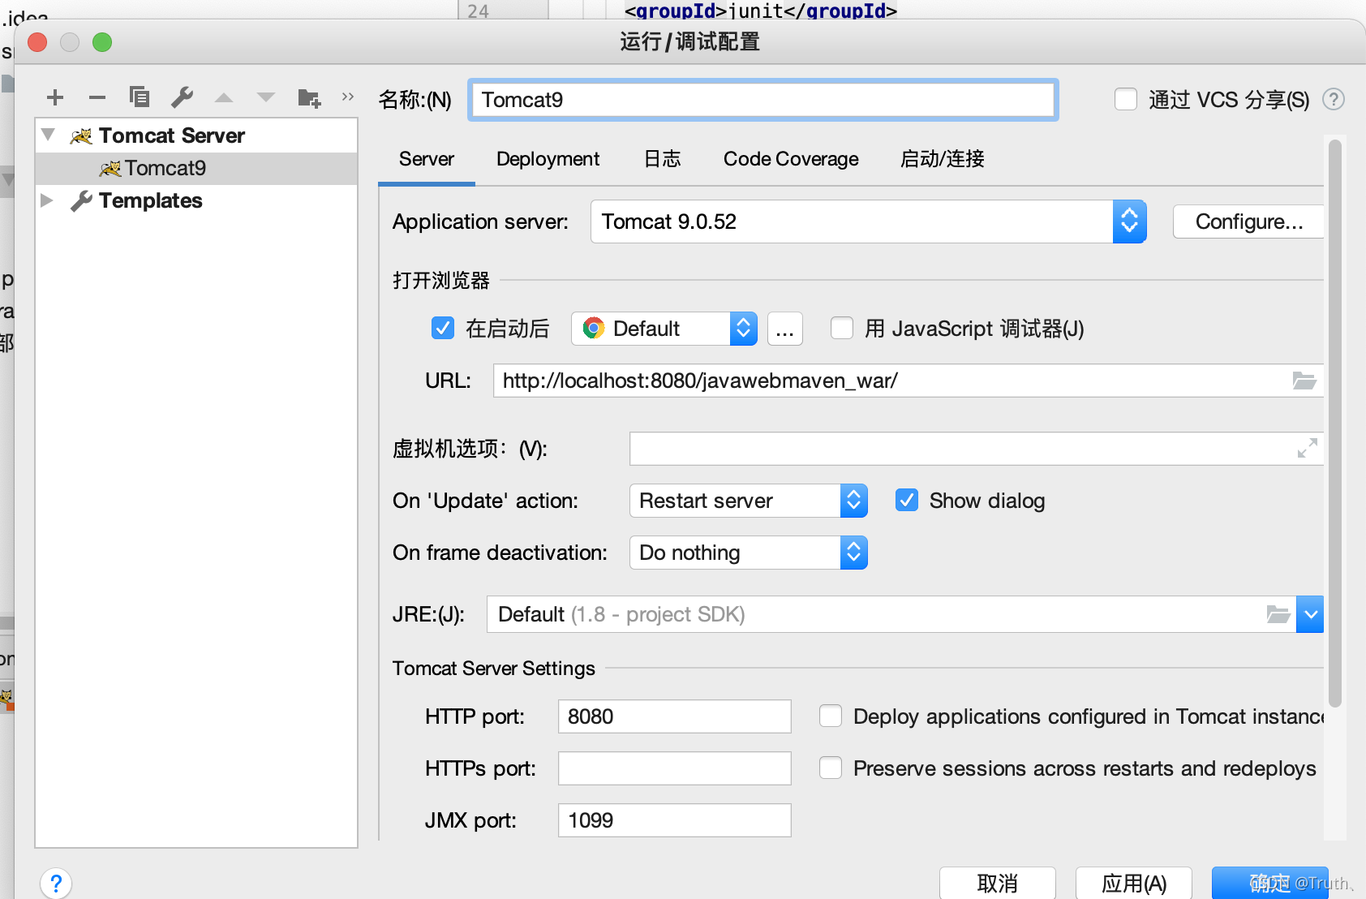Click the Templates wrench icon in the tree
Screen dimensions: 1366x899
click(81, 200)
